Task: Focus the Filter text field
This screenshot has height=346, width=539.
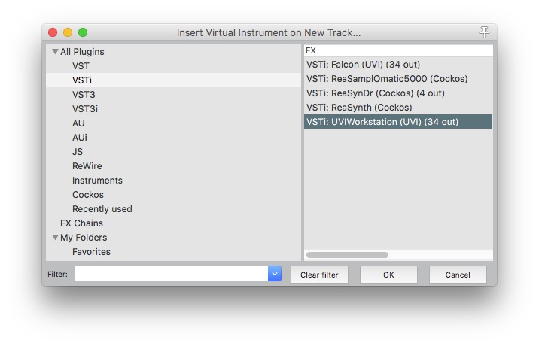Action: (171, 274)
